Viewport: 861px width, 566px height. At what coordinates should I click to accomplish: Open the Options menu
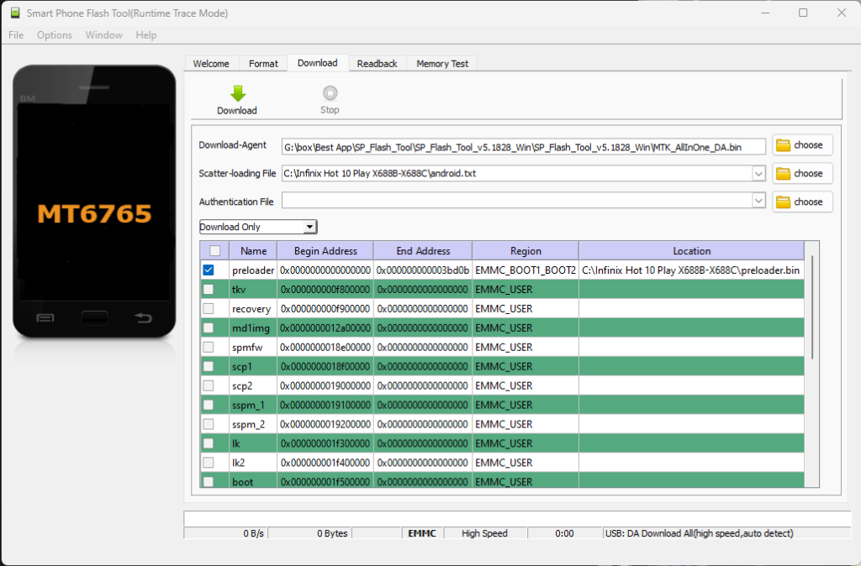(54, 34)
